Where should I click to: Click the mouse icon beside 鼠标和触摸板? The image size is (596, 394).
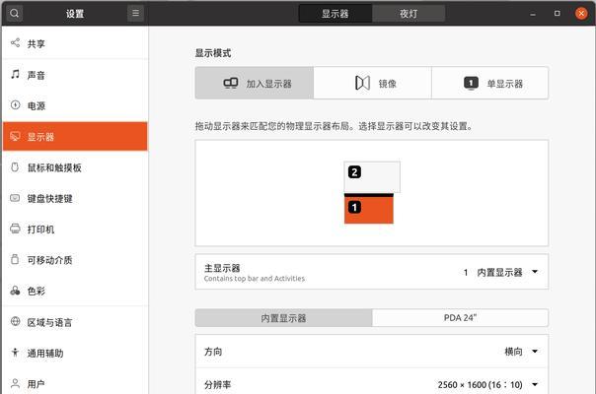15,167
